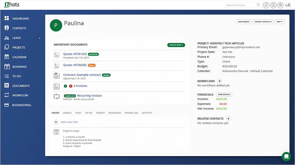This screenshot has height=165, width=295.
Task: Open the settings gear icon
Action: point(280,5)
